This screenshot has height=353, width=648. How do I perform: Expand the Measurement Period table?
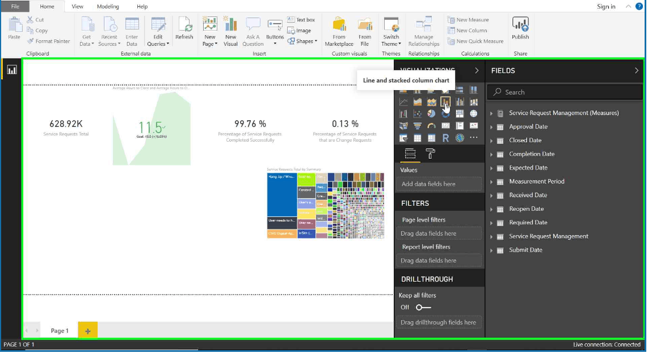coord(492,182)
